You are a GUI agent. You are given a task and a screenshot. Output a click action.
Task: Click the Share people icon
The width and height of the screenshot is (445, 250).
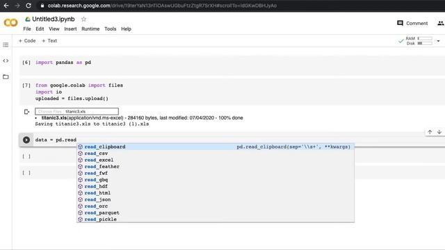pyautogui.click(x=441, y=23)
